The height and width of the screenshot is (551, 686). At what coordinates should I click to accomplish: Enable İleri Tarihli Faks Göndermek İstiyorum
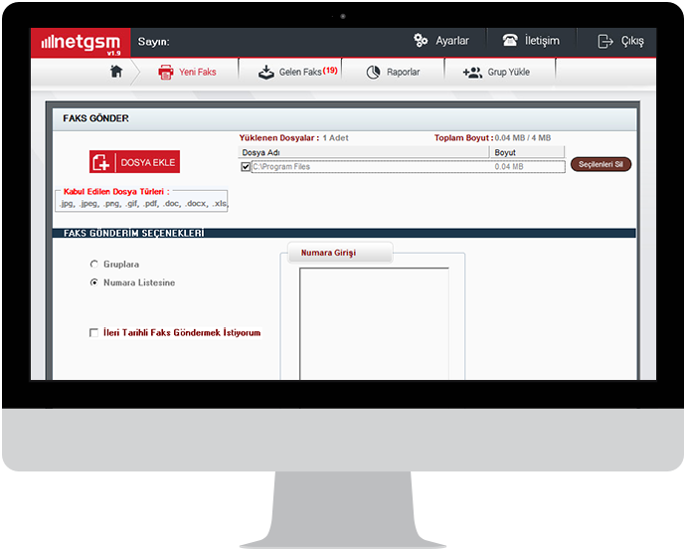(x=93, y=333)
